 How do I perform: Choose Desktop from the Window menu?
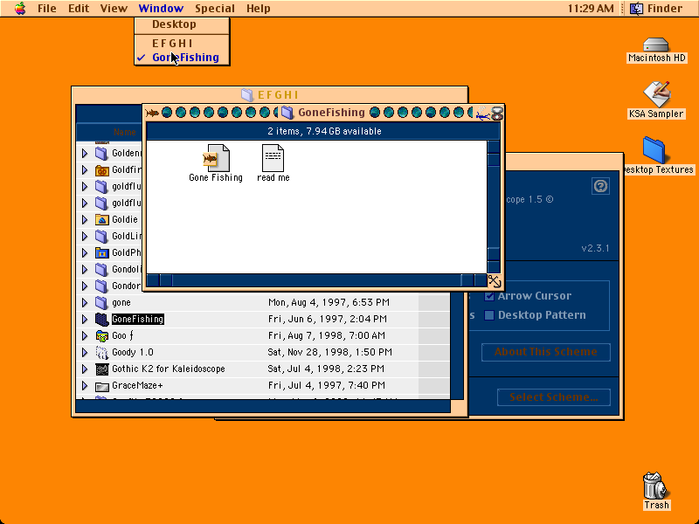pos(182,24)
